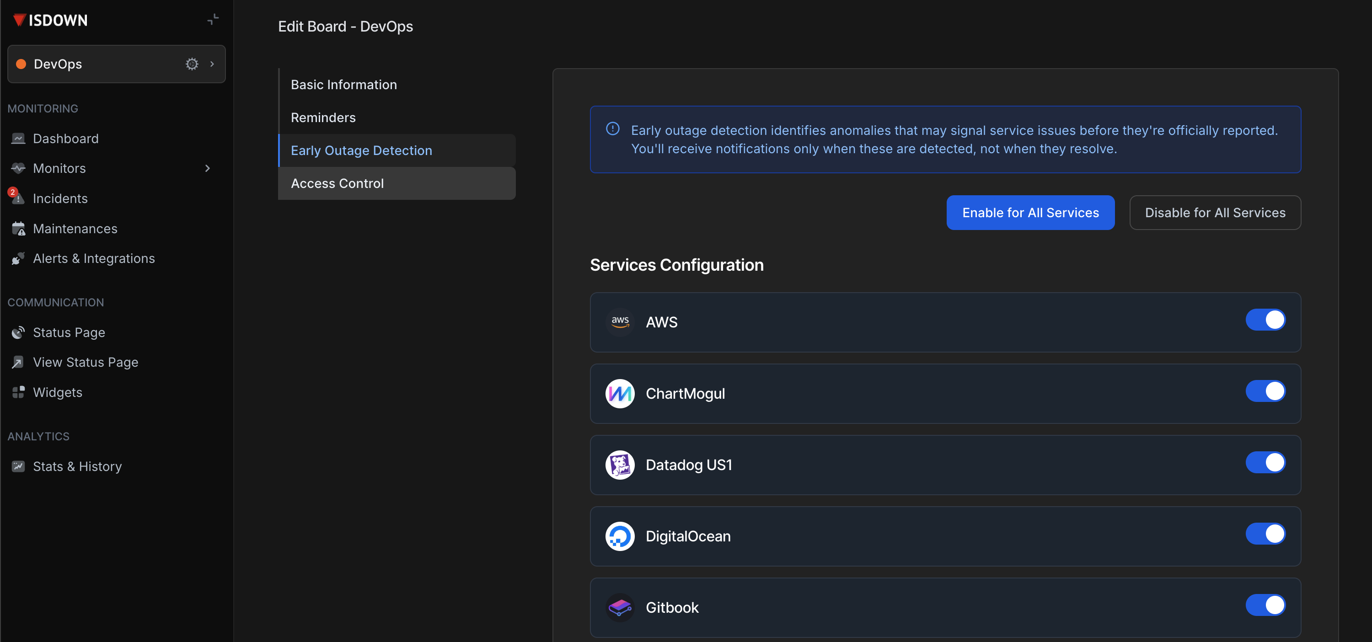Click Enable for All Services button
Screen dimensions: 1372x642
pyautogui.click(x=1030, y=213)
